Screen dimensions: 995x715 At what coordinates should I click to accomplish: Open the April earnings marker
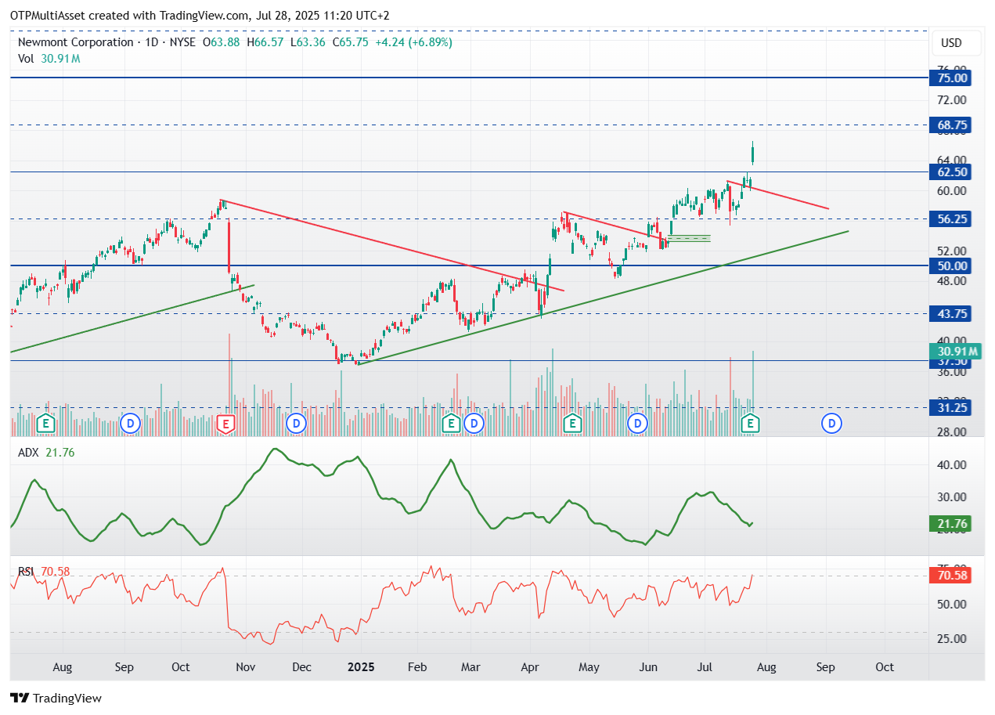572,424
